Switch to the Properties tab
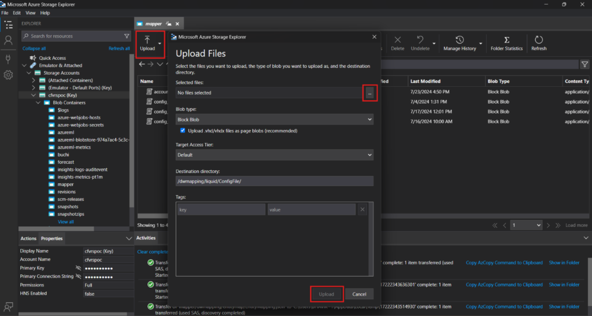This screenshot has height=316, width=592. (x=51, y=238)
